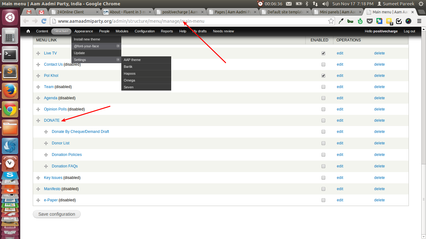
Task: Click drag handle for Manifesto row
Action: coord(38,189)
